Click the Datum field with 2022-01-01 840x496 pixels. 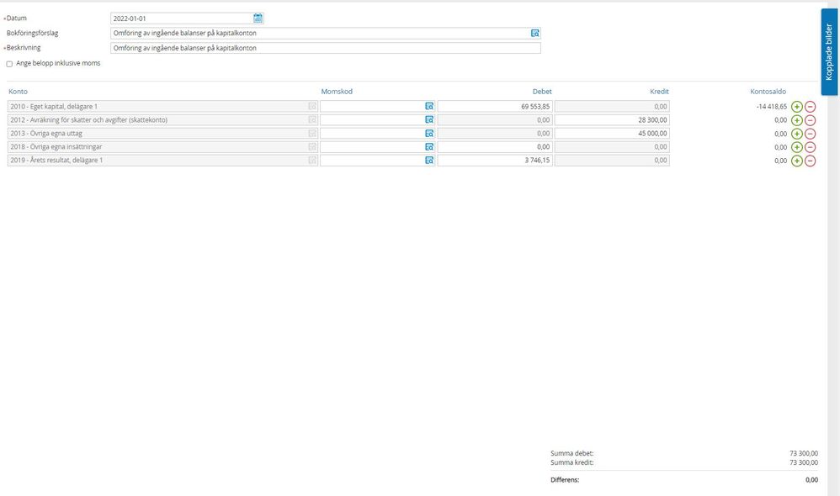[x=181, y=18]
